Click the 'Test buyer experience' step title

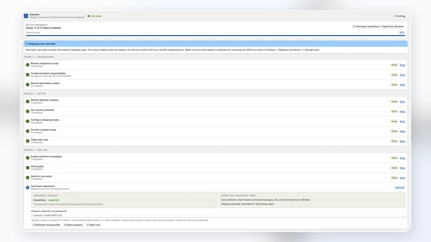pos(43,186)
